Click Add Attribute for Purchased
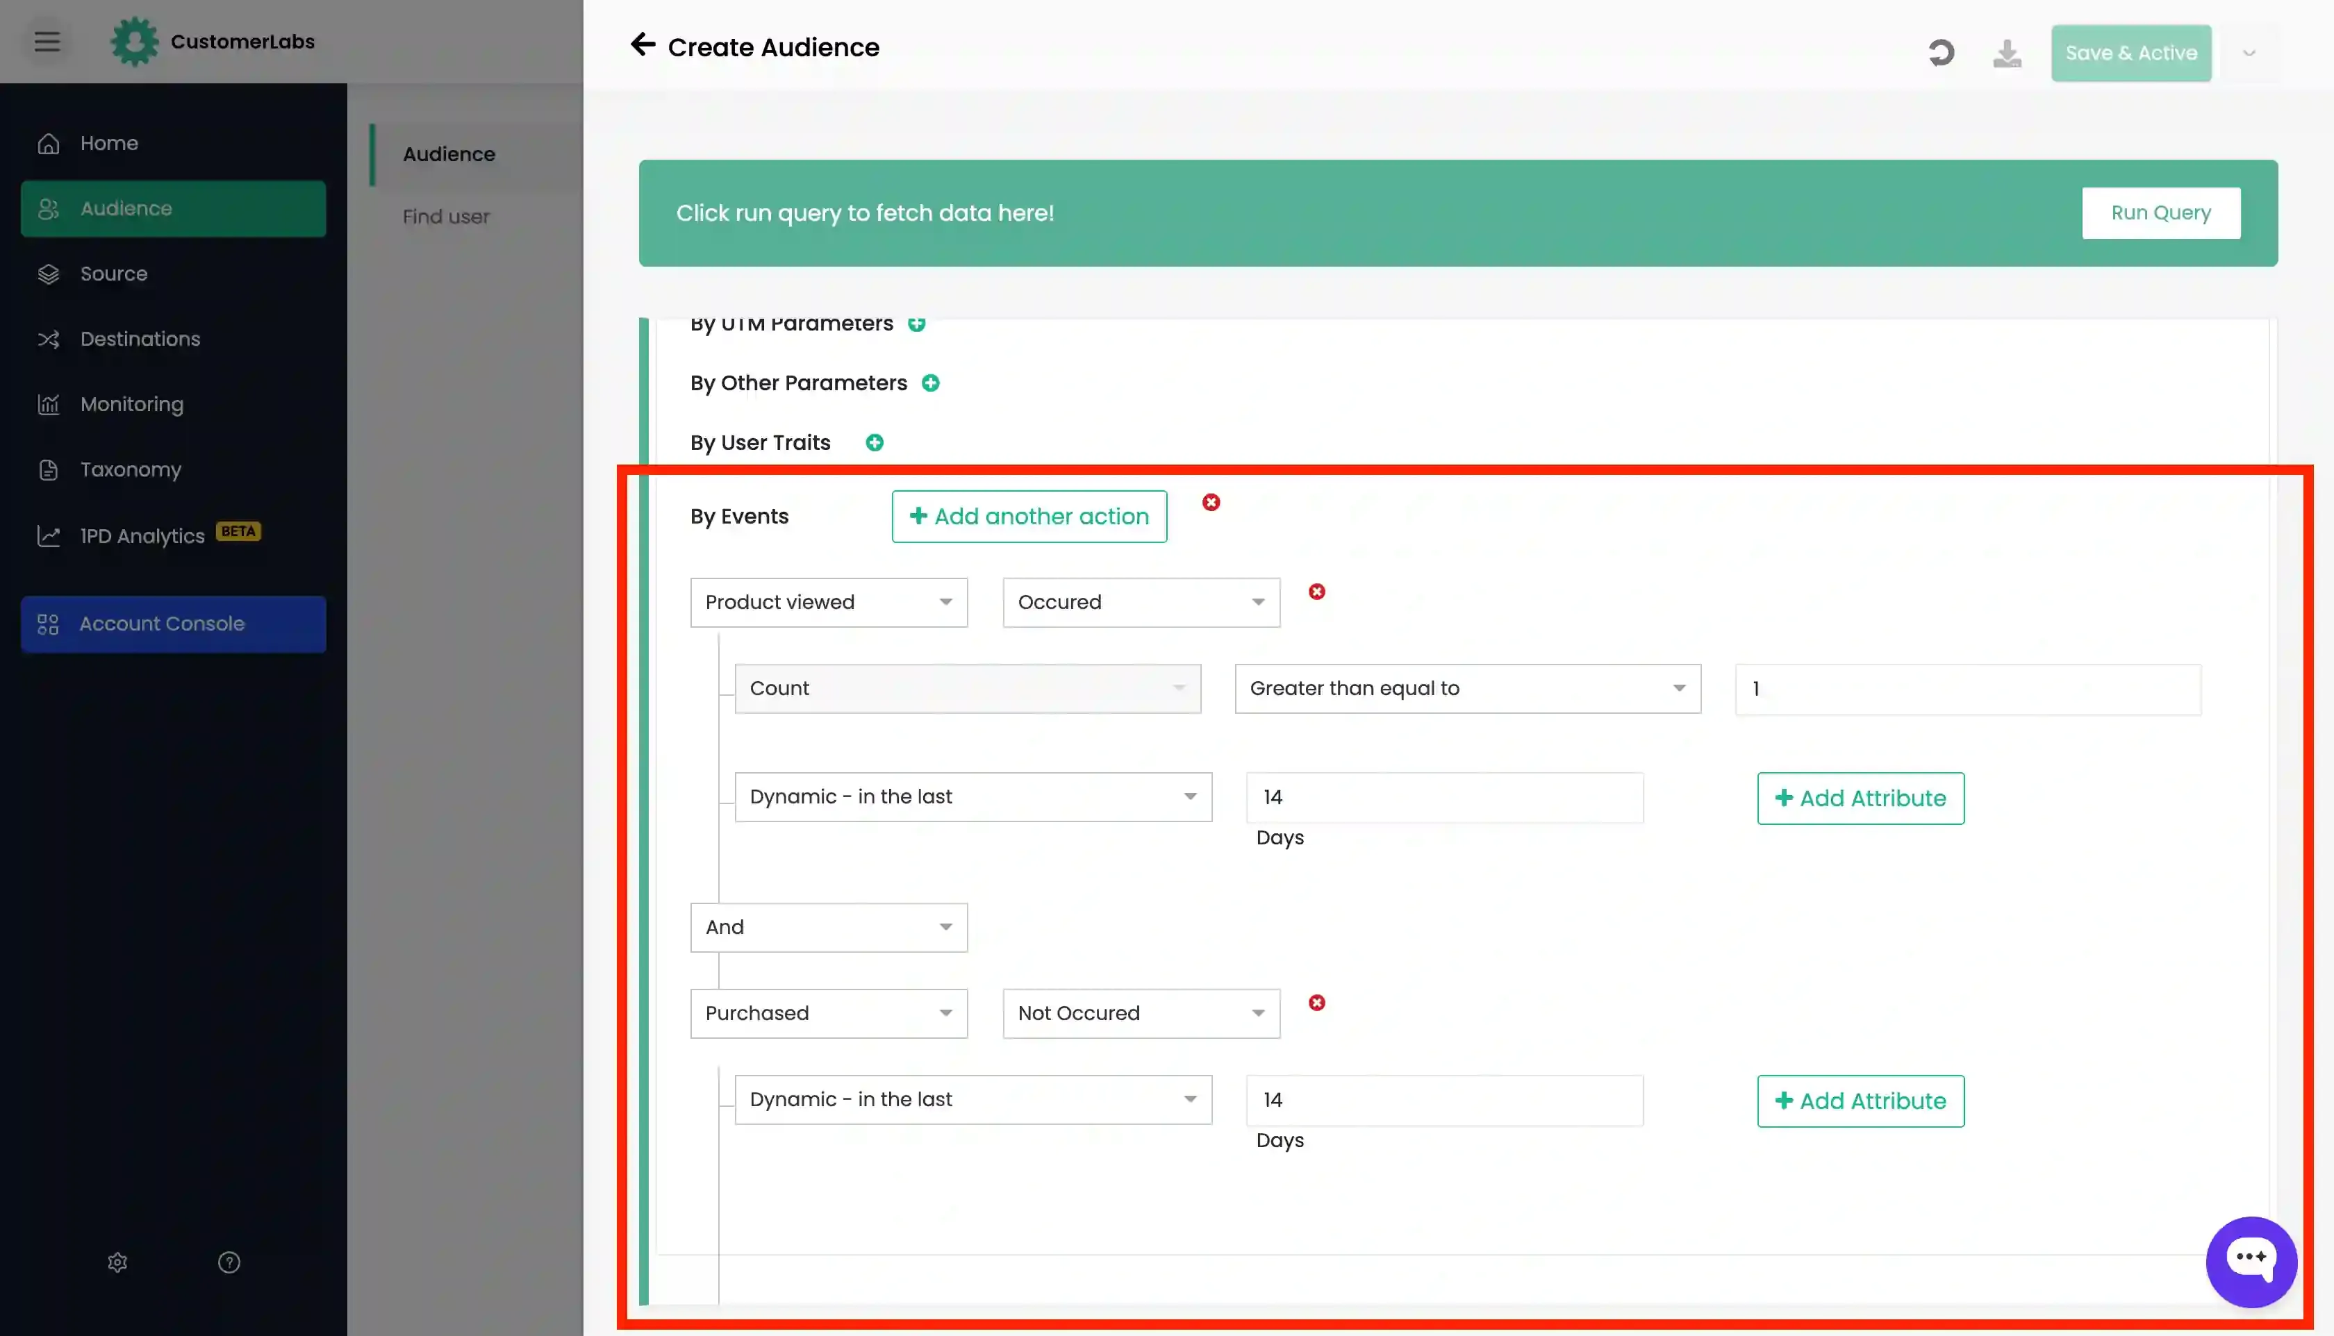This screenshot has height=1336, width=2334. tap(1860, 1101)
